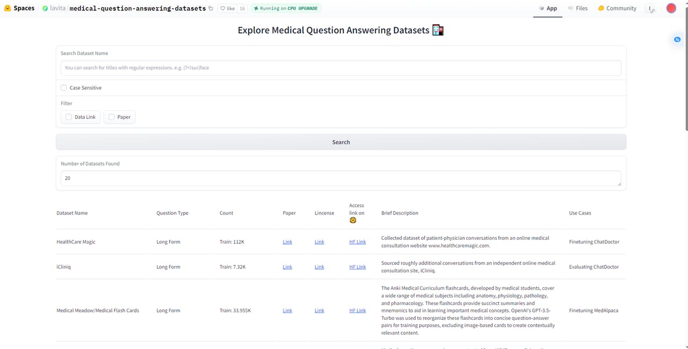
Task: Tick the Paper filter checkbox
Action: pos(111,117)
